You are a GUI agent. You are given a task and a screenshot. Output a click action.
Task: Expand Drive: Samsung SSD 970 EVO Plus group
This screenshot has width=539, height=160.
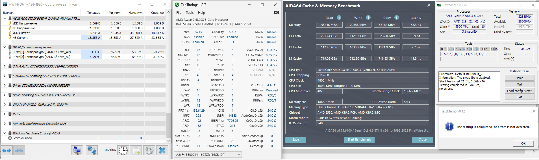5,95
